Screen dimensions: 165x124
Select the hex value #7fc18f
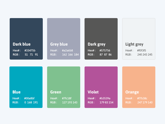point(67,98)
